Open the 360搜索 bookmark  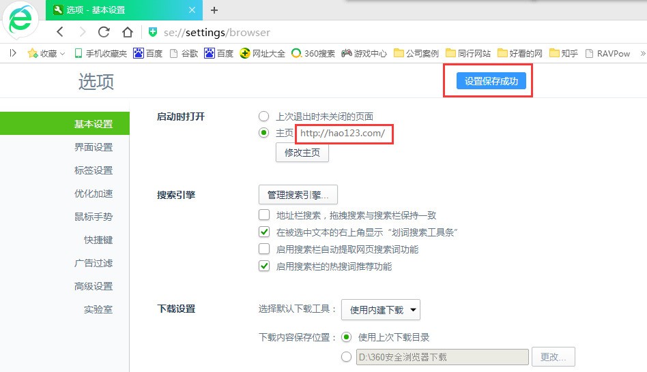(313, 53)
